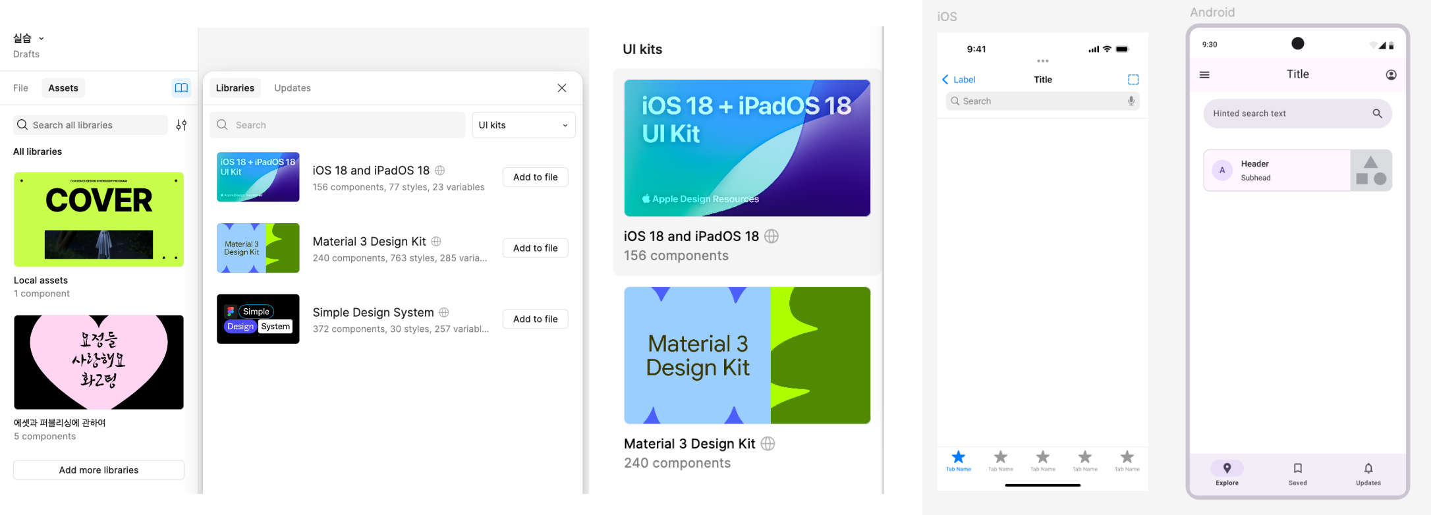Add Material 3 Design Kit to file

click(x=535, y=248)
